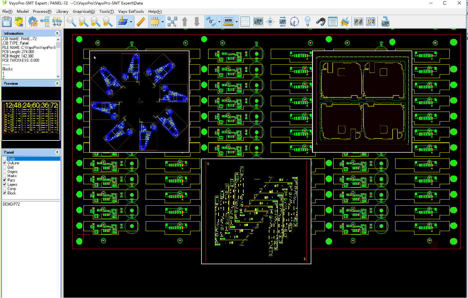Click the zoom to fit magnifier icon
468x298 pixels.
(x=108, y=22)
